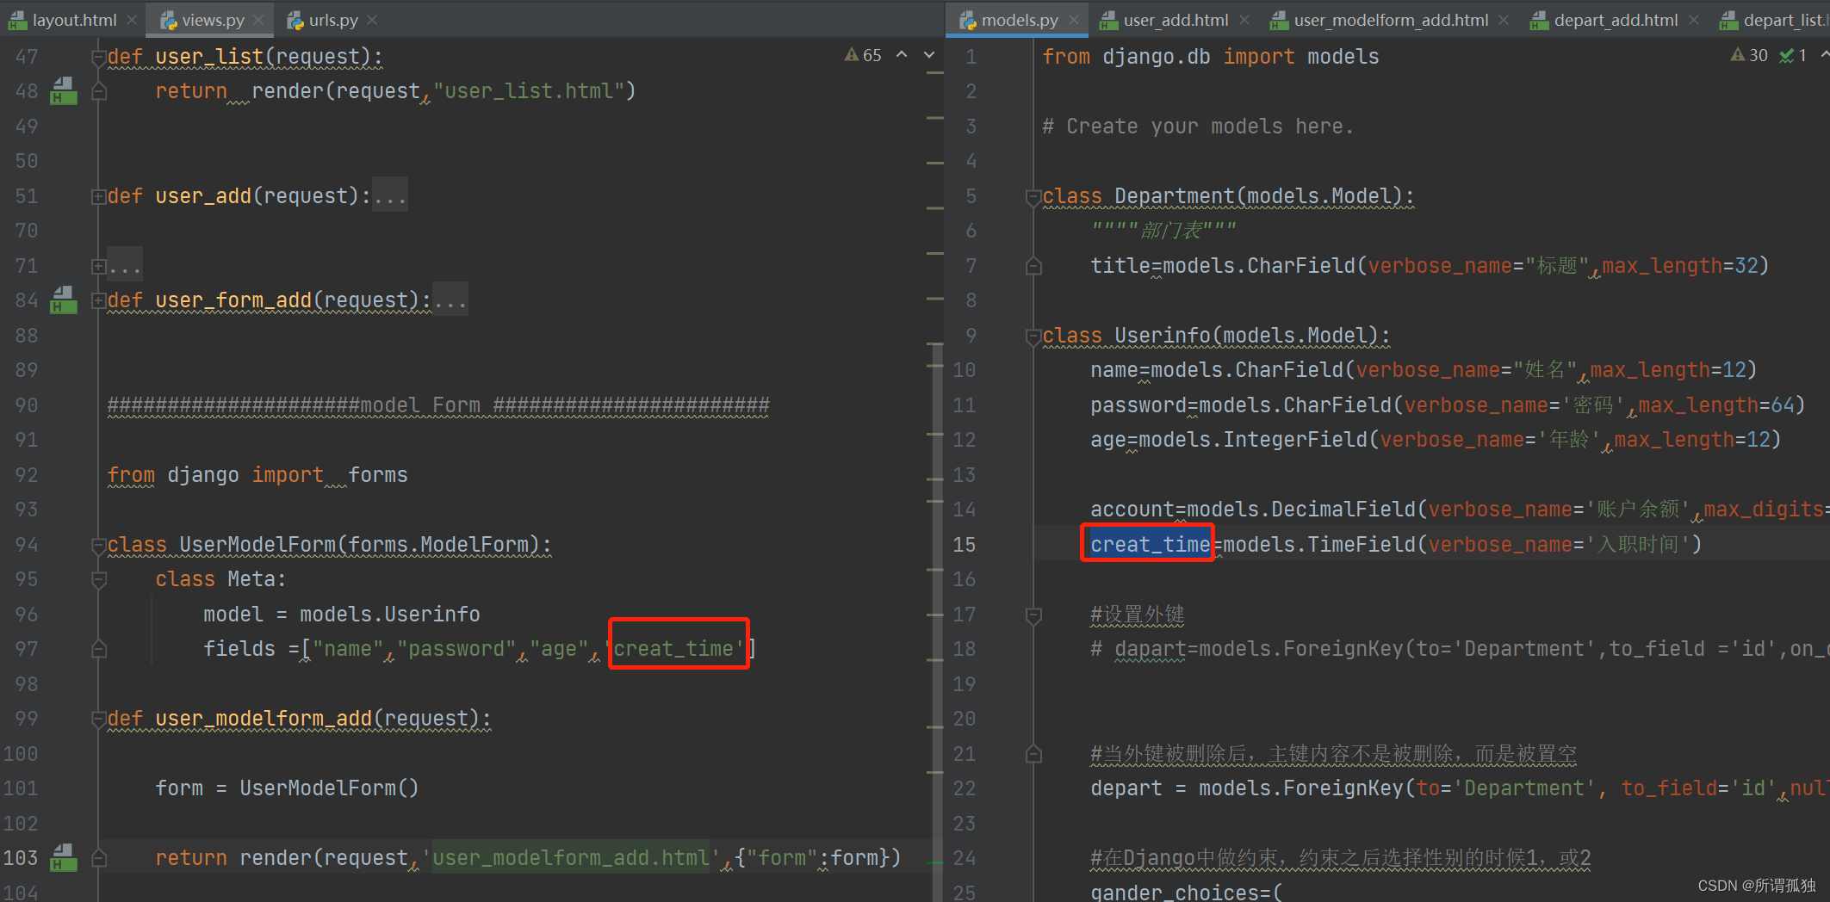Click 'from django.db import models' line

pos(1211,56)
